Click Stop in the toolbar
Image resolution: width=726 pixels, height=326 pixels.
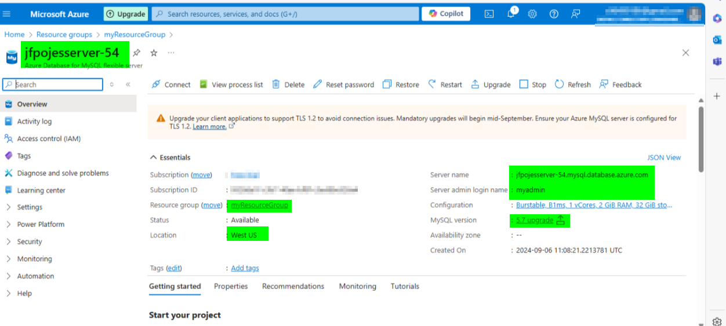point(532,85)
